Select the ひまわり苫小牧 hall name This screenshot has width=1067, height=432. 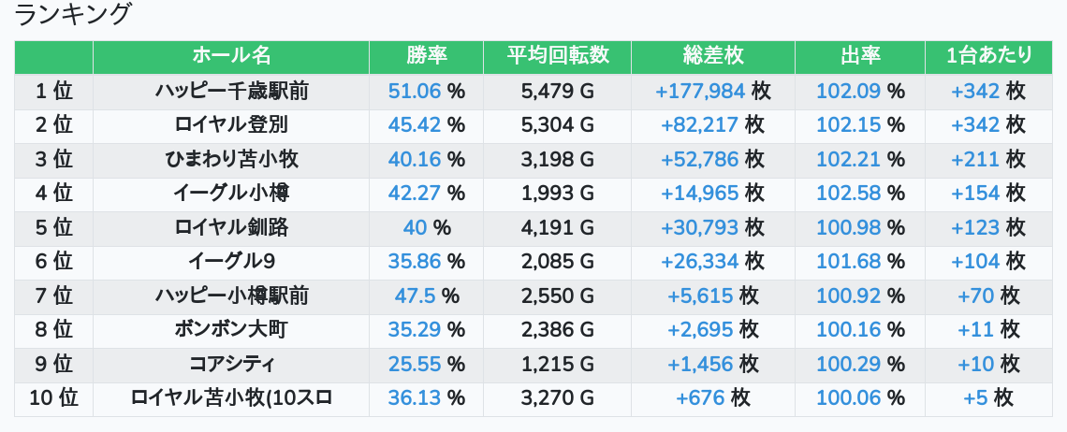tap(231, 159)
